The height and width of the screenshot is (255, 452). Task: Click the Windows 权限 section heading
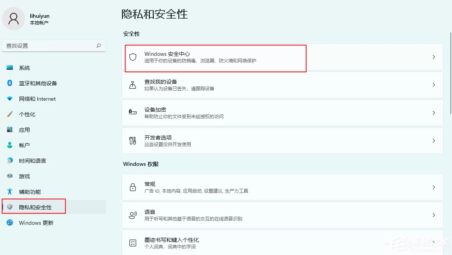(x=141, y=164)
